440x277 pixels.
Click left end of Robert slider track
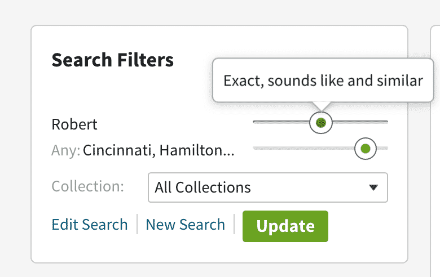pyautogui.click(x=256, y=122)
